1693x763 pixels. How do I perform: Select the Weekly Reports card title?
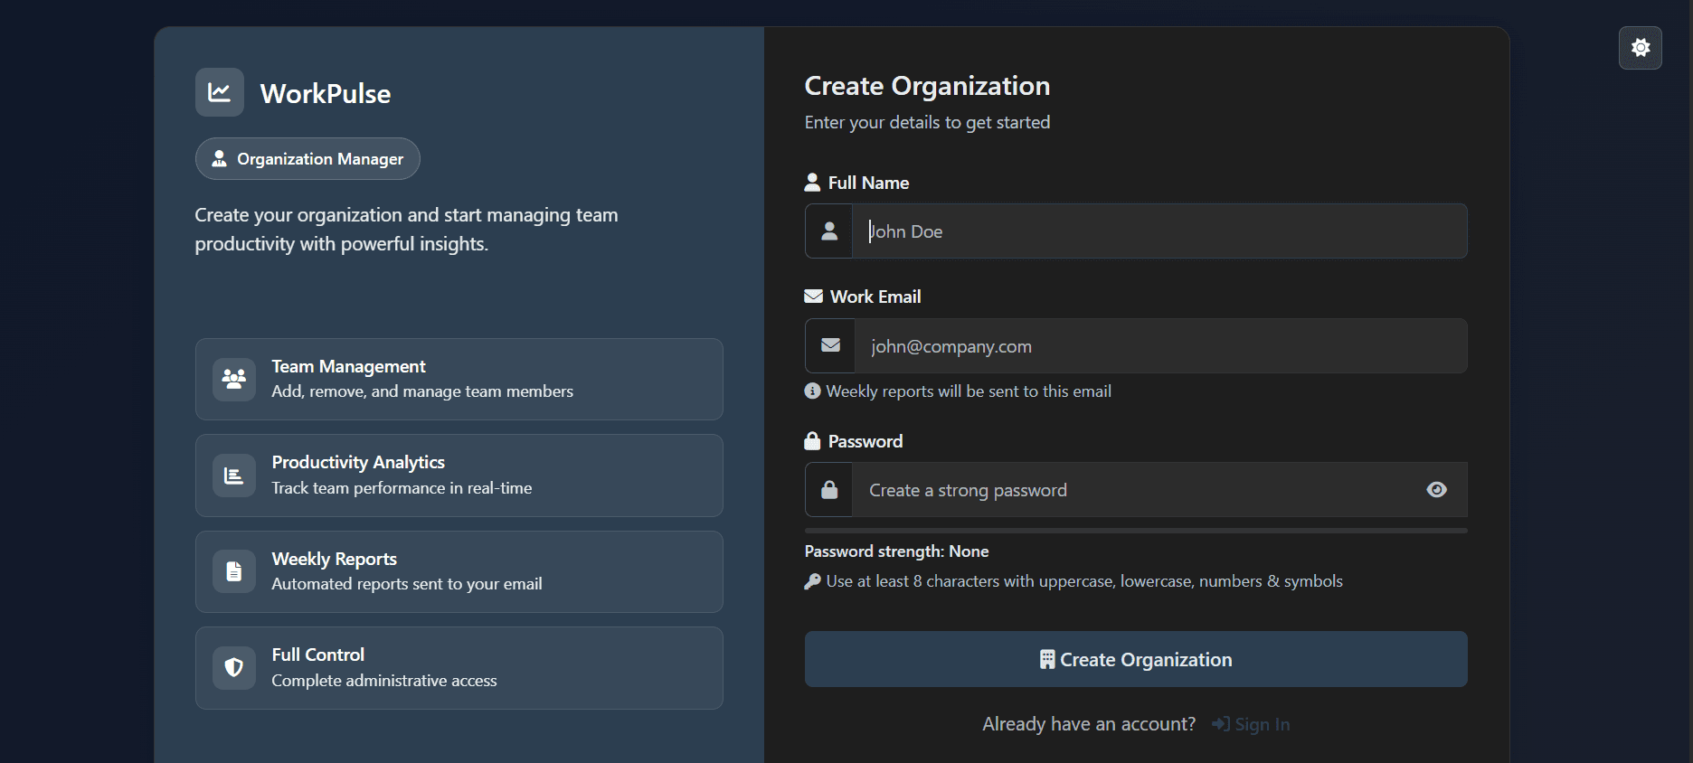click(334, 559)
